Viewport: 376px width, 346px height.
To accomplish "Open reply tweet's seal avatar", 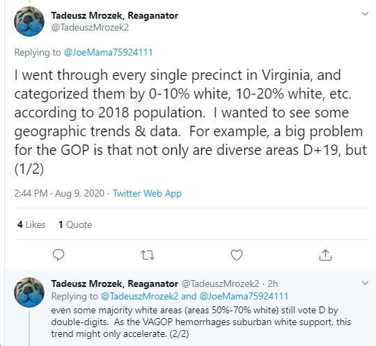I will [x=29, y=293].
